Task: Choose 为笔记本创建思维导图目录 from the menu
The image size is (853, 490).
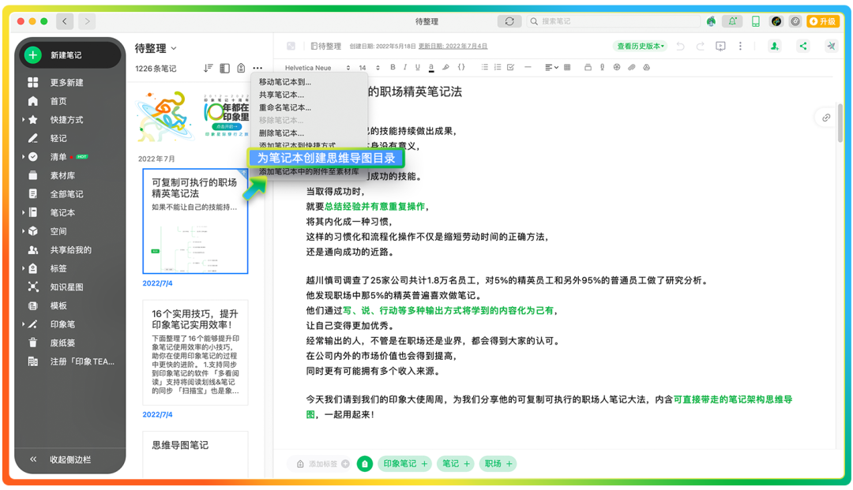Action: click(327, 158)
